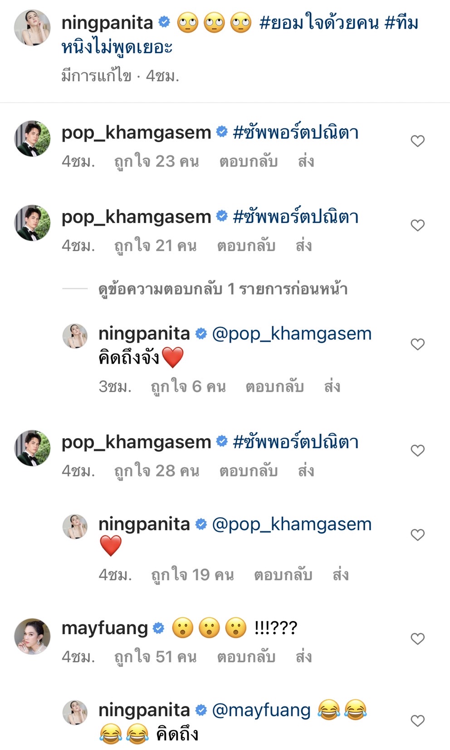Like mayfuang's comment with the heart icon
450x750 pixels.
(418, 638)
